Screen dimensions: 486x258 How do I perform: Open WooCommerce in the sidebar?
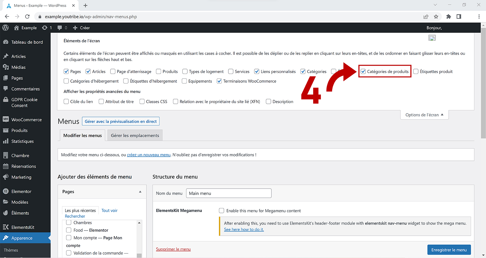(26, 120)
